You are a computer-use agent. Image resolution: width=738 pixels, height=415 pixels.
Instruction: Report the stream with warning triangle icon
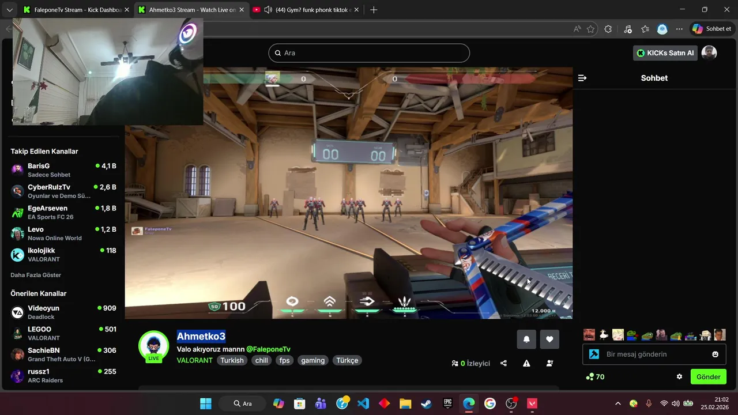pos(526,363)
